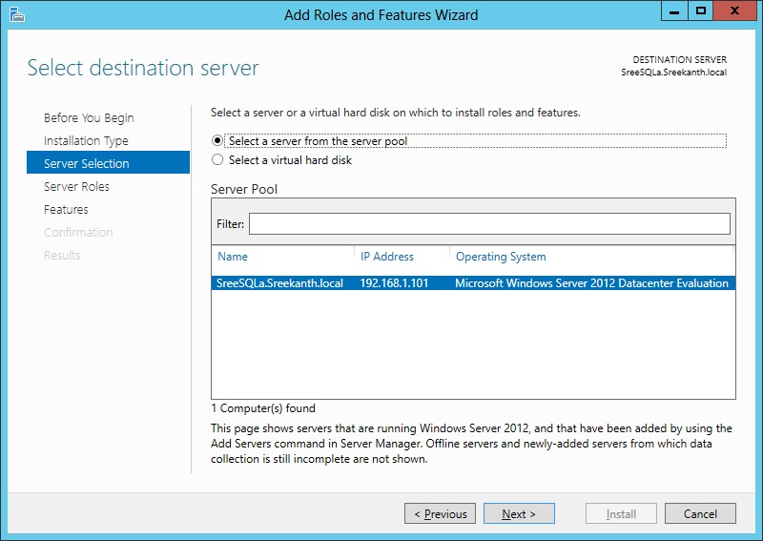Maximize the wizard window
763x541 pixels.
click(701, 11)
